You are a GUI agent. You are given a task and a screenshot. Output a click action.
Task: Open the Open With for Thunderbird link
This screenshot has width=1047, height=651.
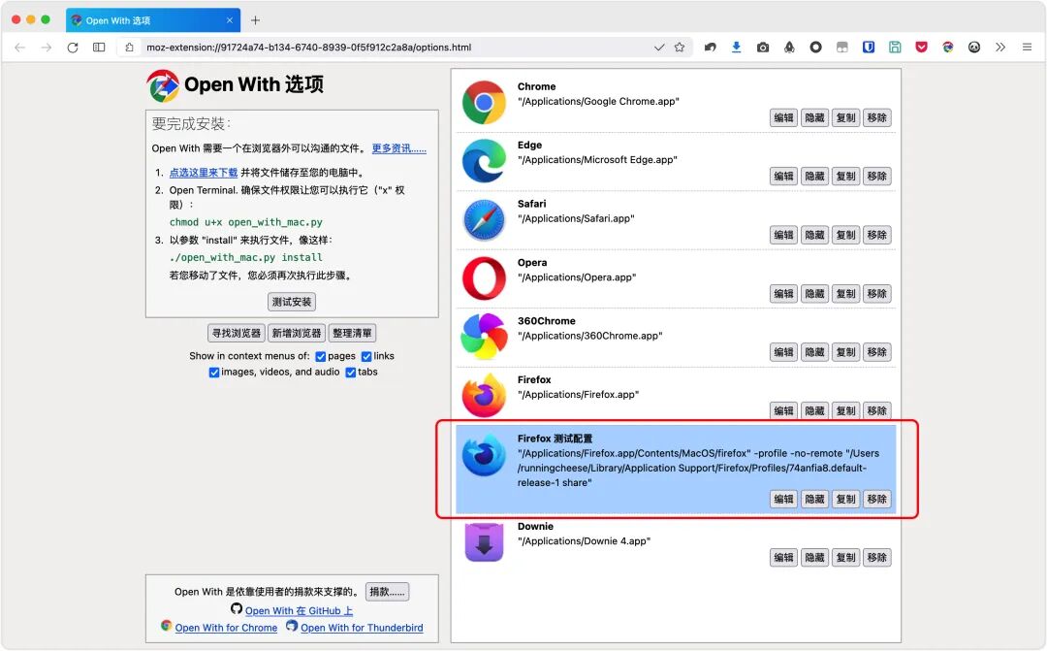tap(362, 629)
